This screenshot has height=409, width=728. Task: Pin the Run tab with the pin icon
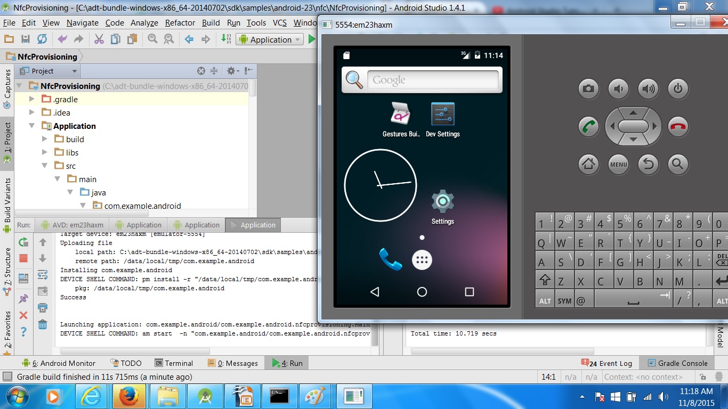pos(23,299)
